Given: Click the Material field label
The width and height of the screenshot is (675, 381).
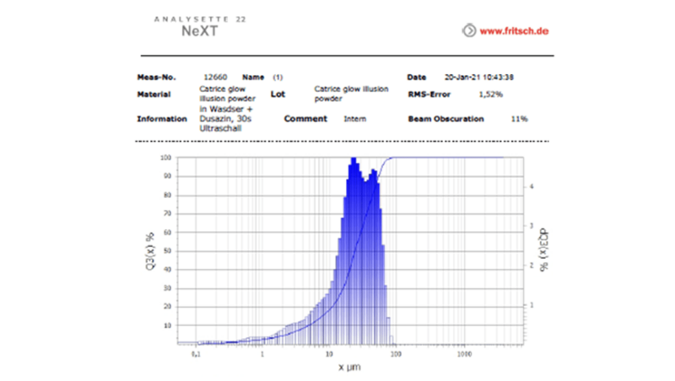Looking at the screenshot, I should (x=154, y=94).
